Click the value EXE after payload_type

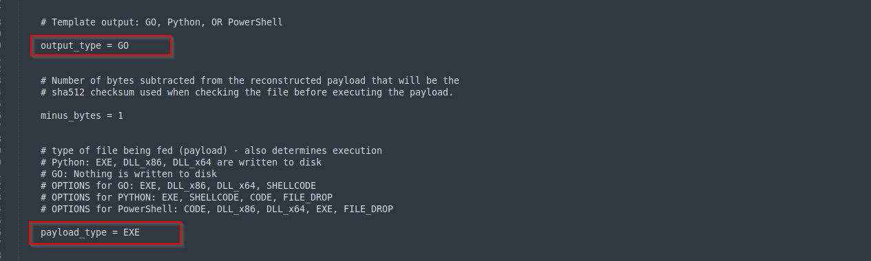[x=132, y=232]
